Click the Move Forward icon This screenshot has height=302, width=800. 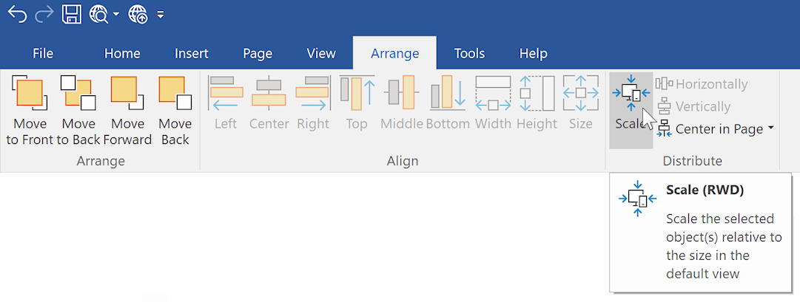[127, 94]
